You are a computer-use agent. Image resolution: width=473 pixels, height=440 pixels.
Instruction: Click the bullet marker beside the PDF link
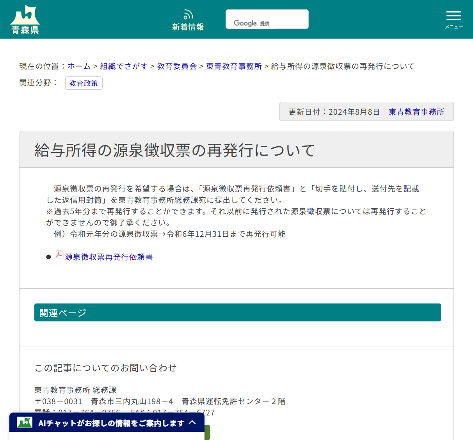tap(49, 257)
